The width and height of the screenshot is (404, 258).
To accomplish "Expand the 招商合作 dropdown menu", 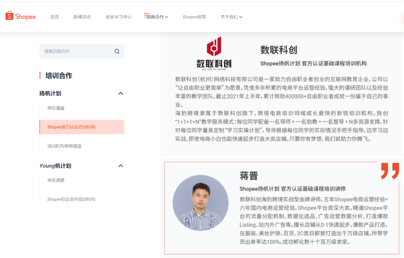I will click(157, 17).
